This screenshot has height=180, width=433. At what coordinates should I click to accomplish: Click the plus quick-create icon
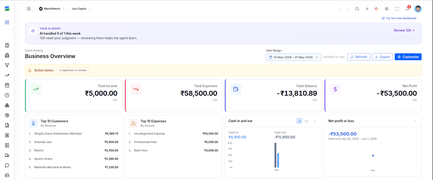pos(367,9)
